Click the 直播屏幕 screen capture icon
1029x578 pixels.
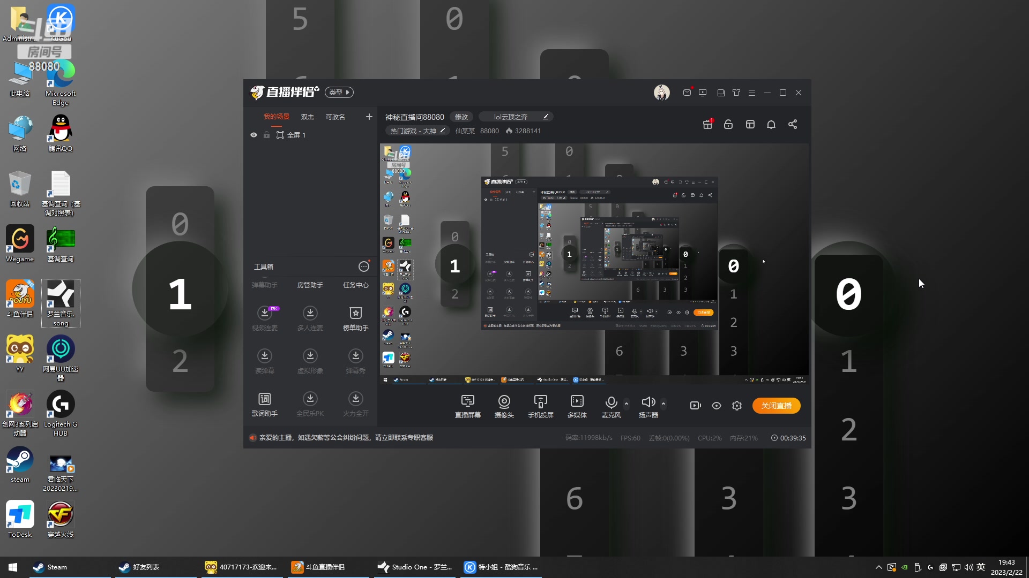[x=467, y=402]
